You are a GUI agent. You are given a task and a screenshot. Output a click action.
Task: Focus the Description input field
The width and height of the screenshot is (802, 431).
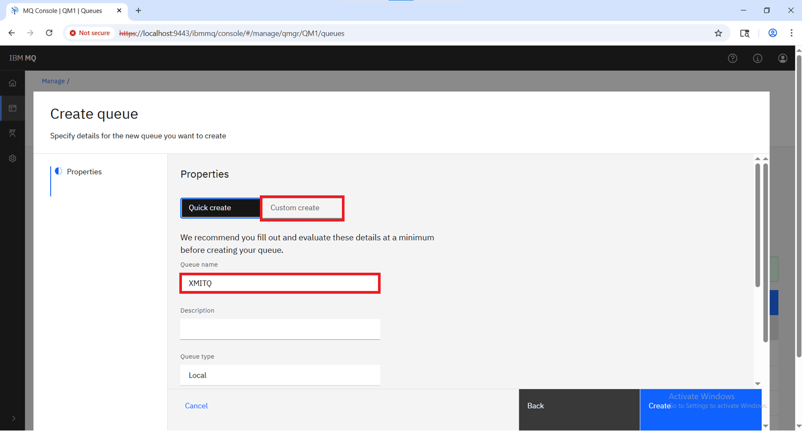coord(280,329)
